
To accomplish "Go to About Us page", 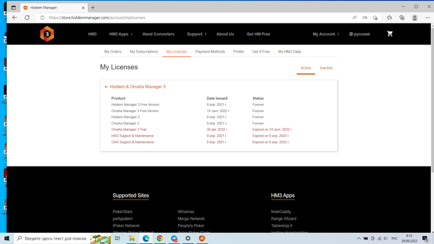I will (225, 34).
